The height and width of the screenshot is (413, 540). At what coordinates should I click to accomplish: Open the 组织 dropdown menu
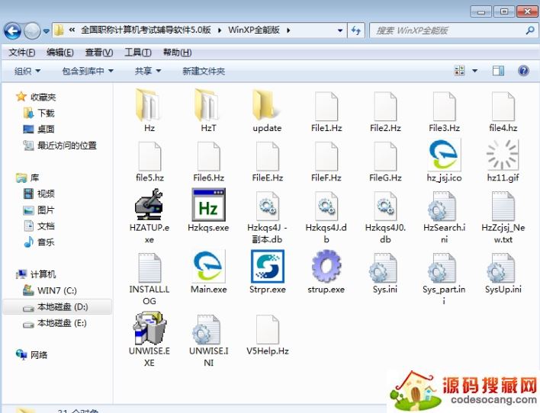[32, 71]
